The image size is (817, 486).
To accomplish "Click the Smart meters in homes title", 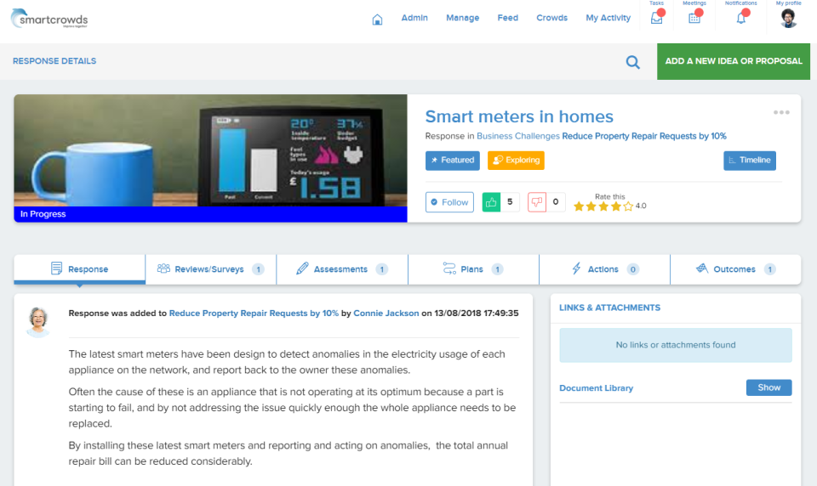I will (x=519, y=116).
